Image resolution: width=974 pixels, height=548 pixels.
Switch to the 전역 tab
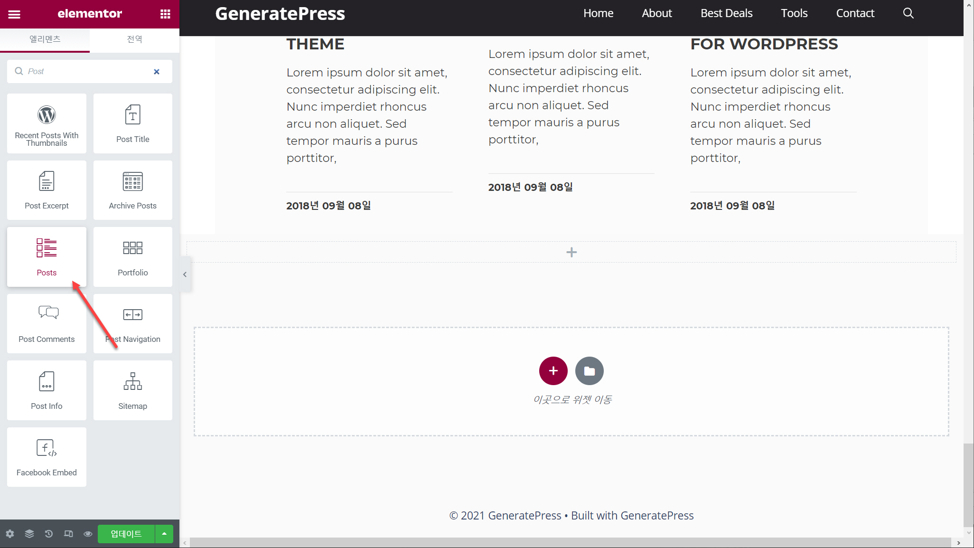click(134, 39)
